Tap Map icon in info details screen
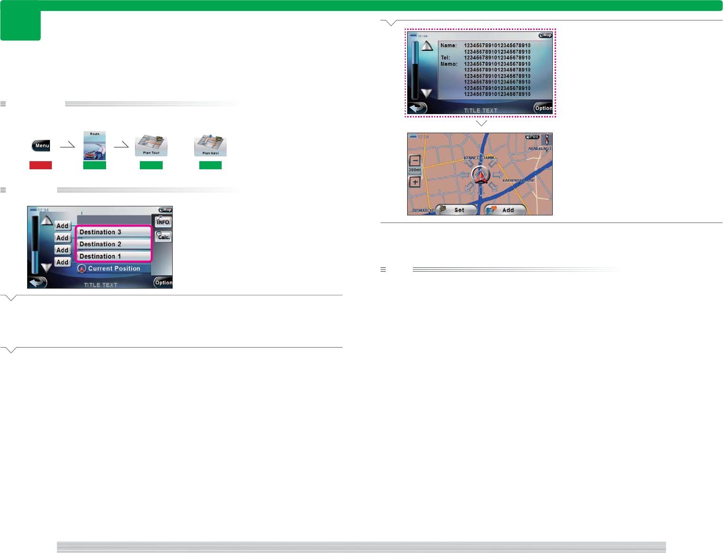This screenshot has width=723, height=553. pos(545,35)
